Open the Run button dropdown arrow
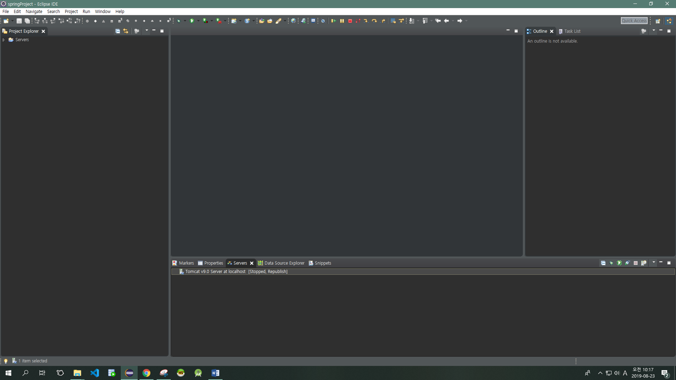 coord(198,21)
